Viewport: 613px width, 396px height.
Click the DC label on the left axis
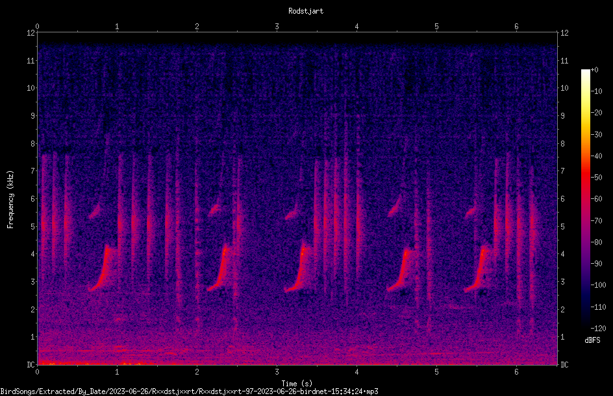pos(31,364)
